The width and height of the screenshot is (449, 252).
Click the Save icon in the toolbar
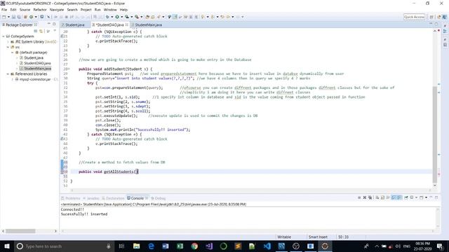coord(13,17)
